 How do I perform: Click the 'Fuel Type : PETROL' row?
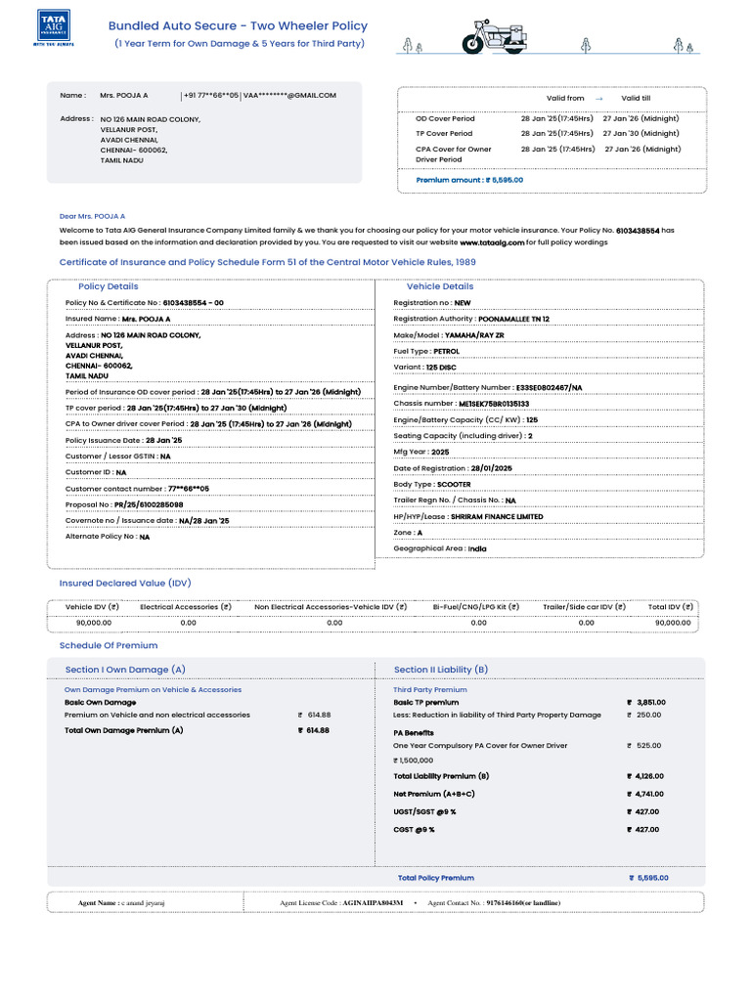coord(426,352)
